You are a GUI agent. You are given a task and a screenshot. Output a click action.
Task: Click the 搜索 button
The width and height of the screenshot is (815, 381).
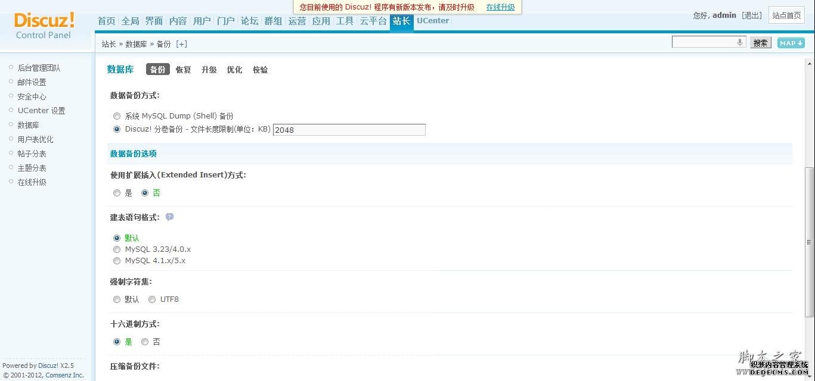[760, 43]
